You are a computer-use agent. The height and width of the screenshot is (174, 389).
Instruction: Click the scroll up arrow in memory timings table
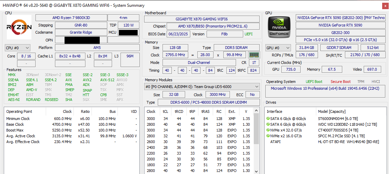[x=257, y=111]
